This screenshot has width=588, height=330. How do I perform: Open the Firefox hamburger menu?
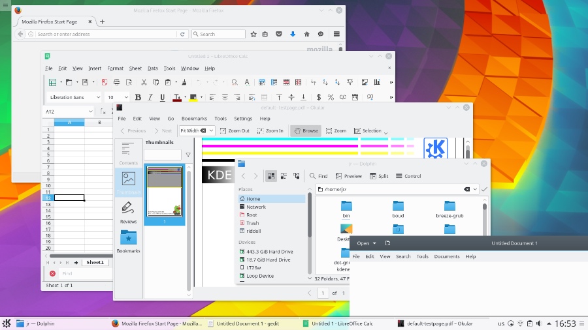click(336, 34)
